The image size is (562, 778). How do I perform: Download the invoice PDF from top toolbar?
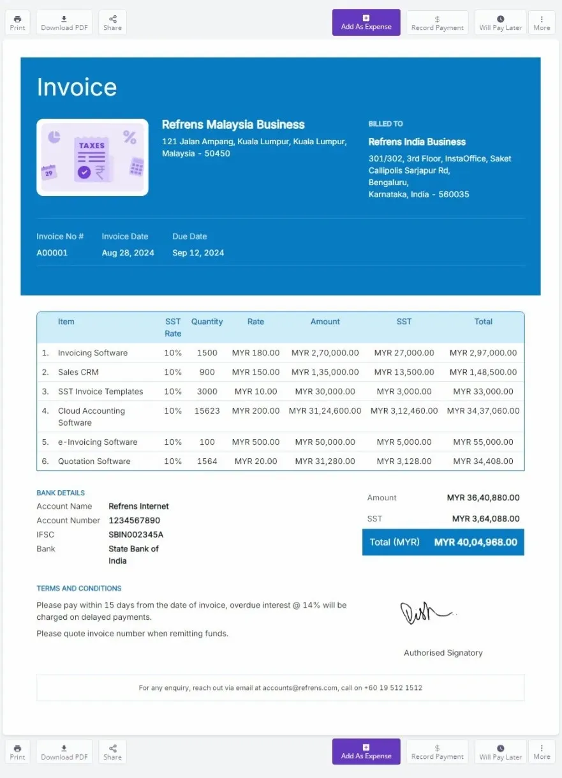point(64,22)
